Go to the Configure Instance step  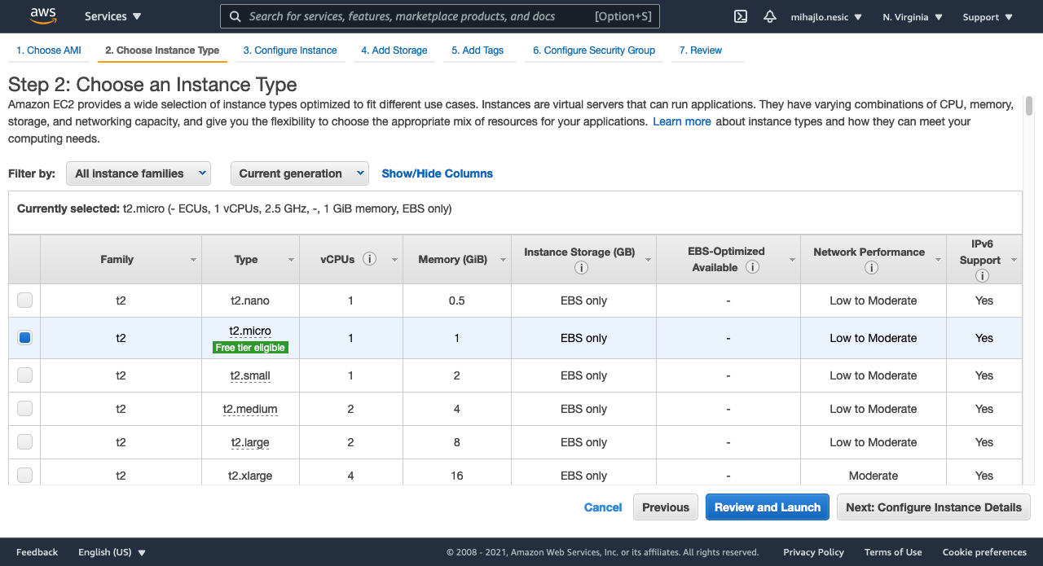pos(290,50)
